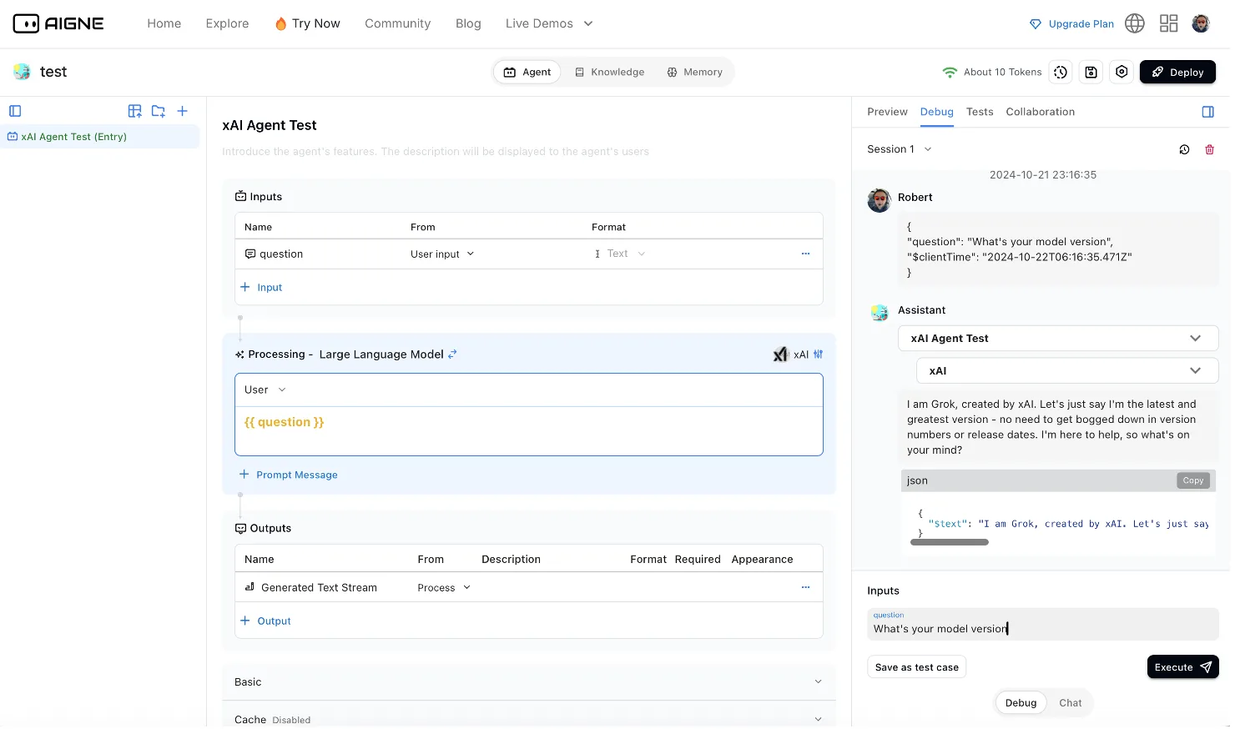
Task: Open the question input row more options
Action: click(805, 254)
